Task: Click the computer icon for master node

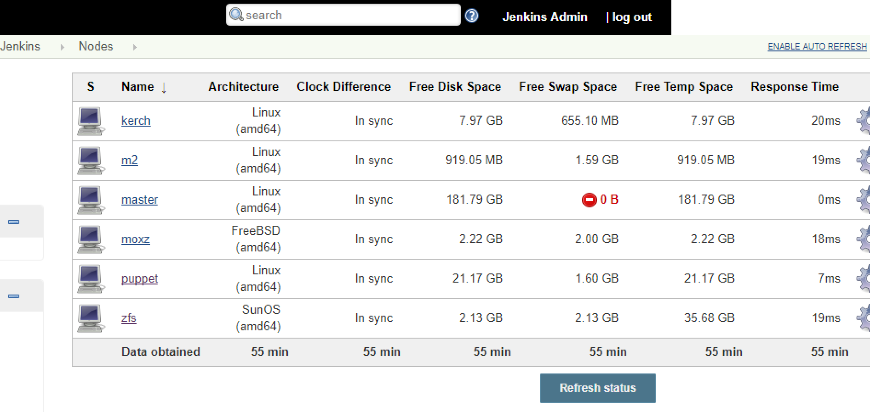Action: [x=91, y=200]
